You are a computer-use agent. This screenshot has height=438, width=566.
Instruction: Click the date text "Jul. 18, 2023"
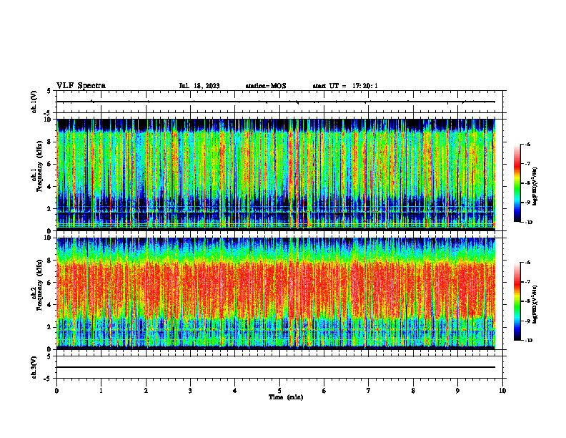(x=199, y=86)
